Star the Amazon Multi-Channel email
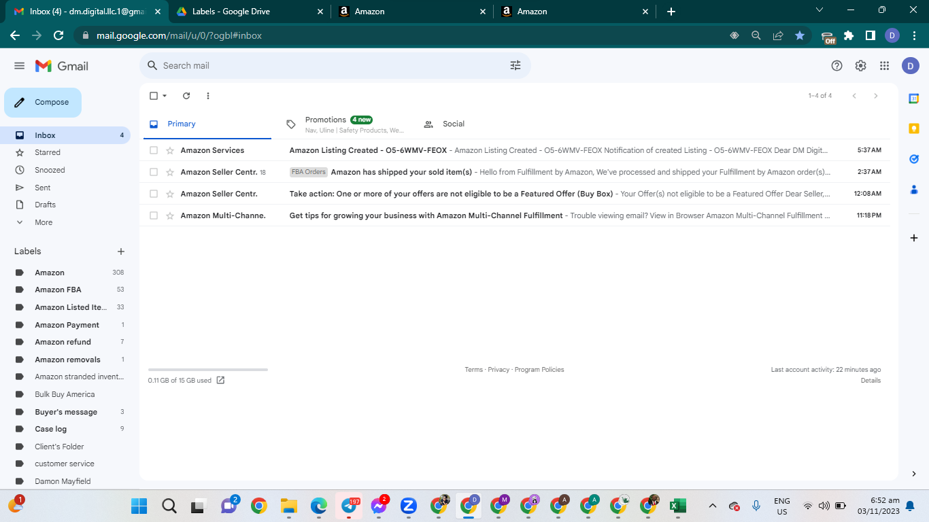The height and width of the screenshot is (522, 929). pyautogui.click(x=170, y=215)
